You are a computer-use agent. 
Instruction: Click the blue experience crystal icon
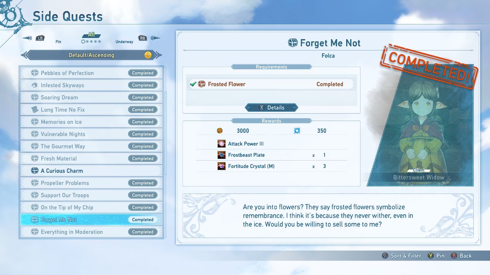point(296,131)
